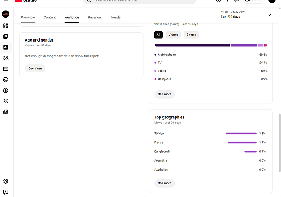Viewport: 281px width, 197px height.
Task: Click the Mobile phone row label
Action: 167,55
